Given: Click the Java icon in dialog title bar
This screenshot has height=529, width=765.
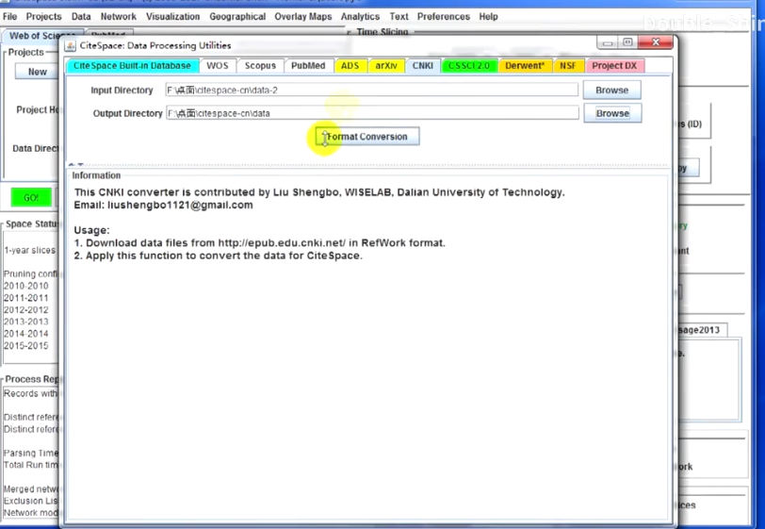Looking at the screenshot, I should (71, 46).
